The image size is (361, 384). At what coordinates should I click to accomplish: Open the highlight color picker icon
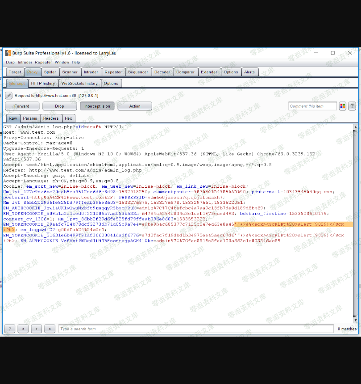(342, 106)
